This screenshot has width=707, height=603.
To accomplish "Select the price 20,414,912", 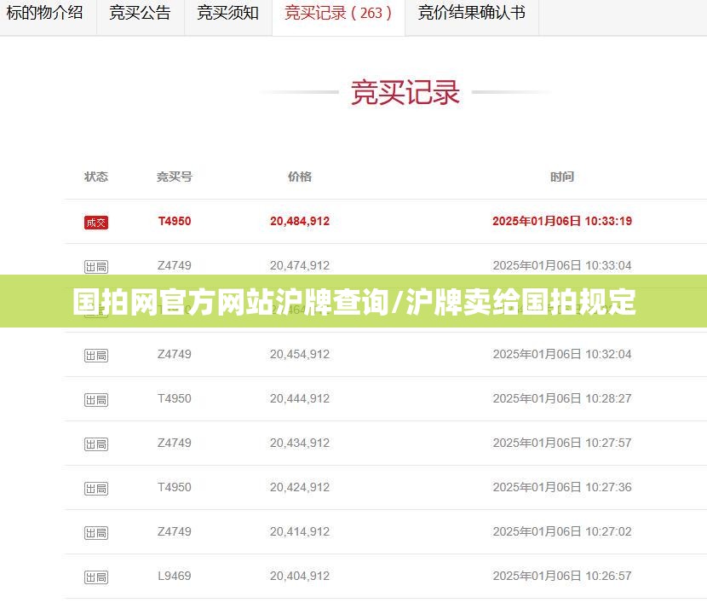I will tap(300, 531).
